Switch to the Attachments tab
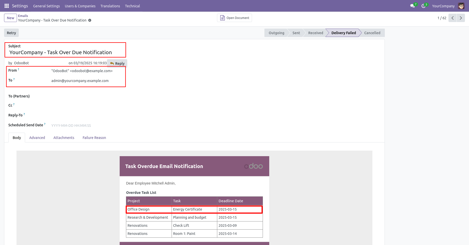This screenshot has width=469, height=245. coord(64,138)
